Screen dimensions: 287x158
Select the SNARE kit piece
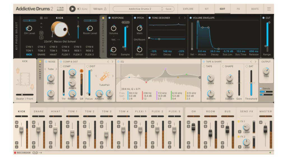click(x=41, y=55)
